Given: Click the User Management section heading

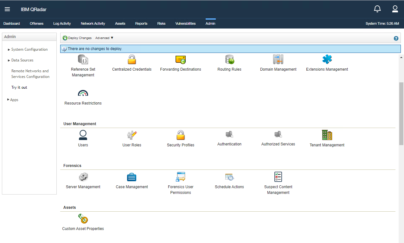Looking at the screenshot, I should click(x=80, y=124).
